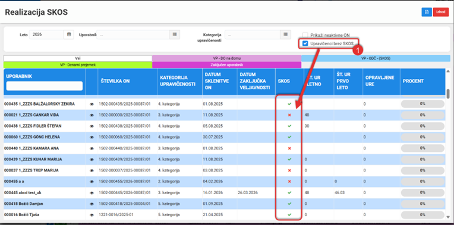Image resolution: width=454 pixels, height=225 pixels.
Task: View details eye icon for FIDLER ŠTEFAN
Action: 92,126
